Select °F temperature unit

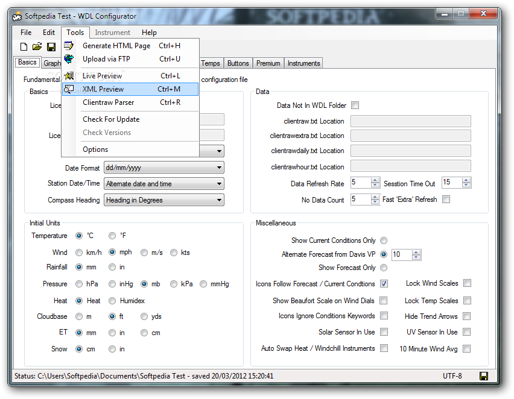tap(112, 236)
